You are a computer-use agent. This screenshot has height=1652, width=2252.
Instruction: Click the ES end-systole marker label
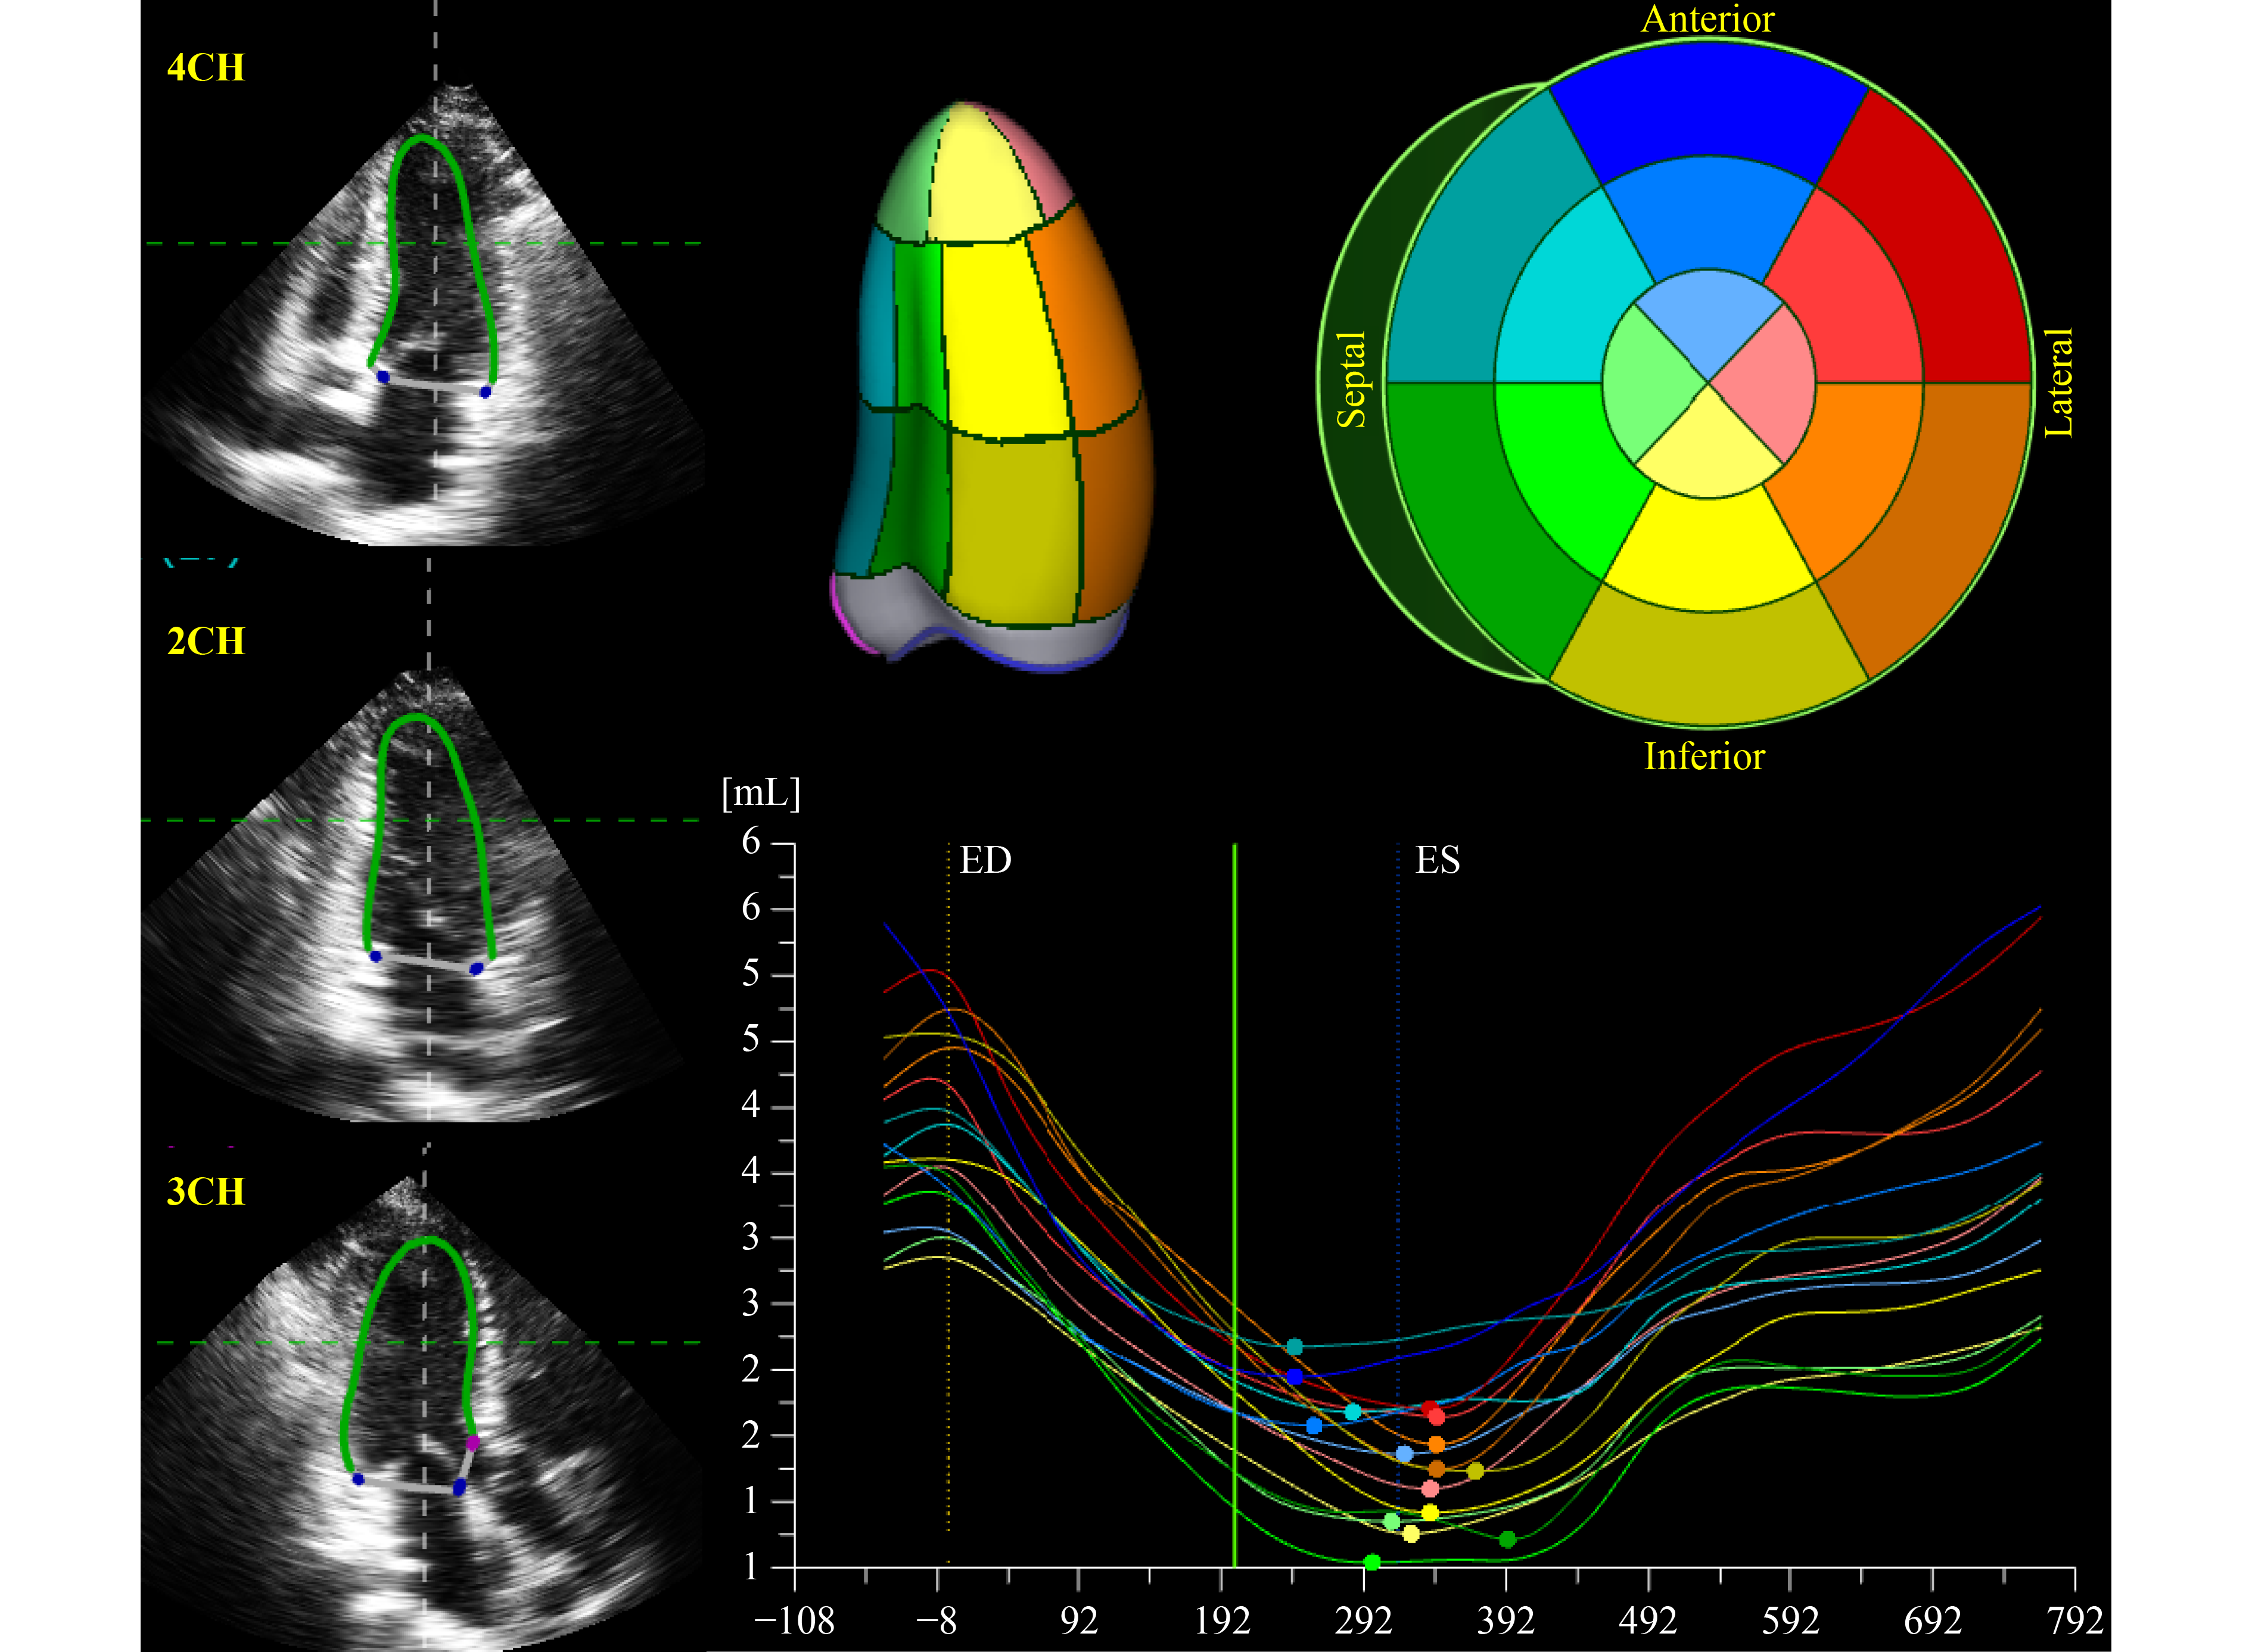[1437, 860]
